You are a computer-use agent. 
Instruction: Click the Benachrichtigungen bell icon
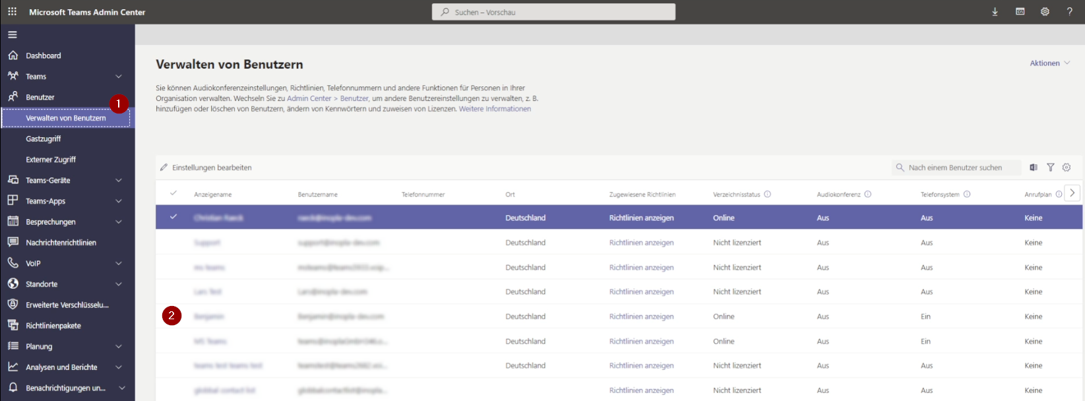(x=13, y=388)
